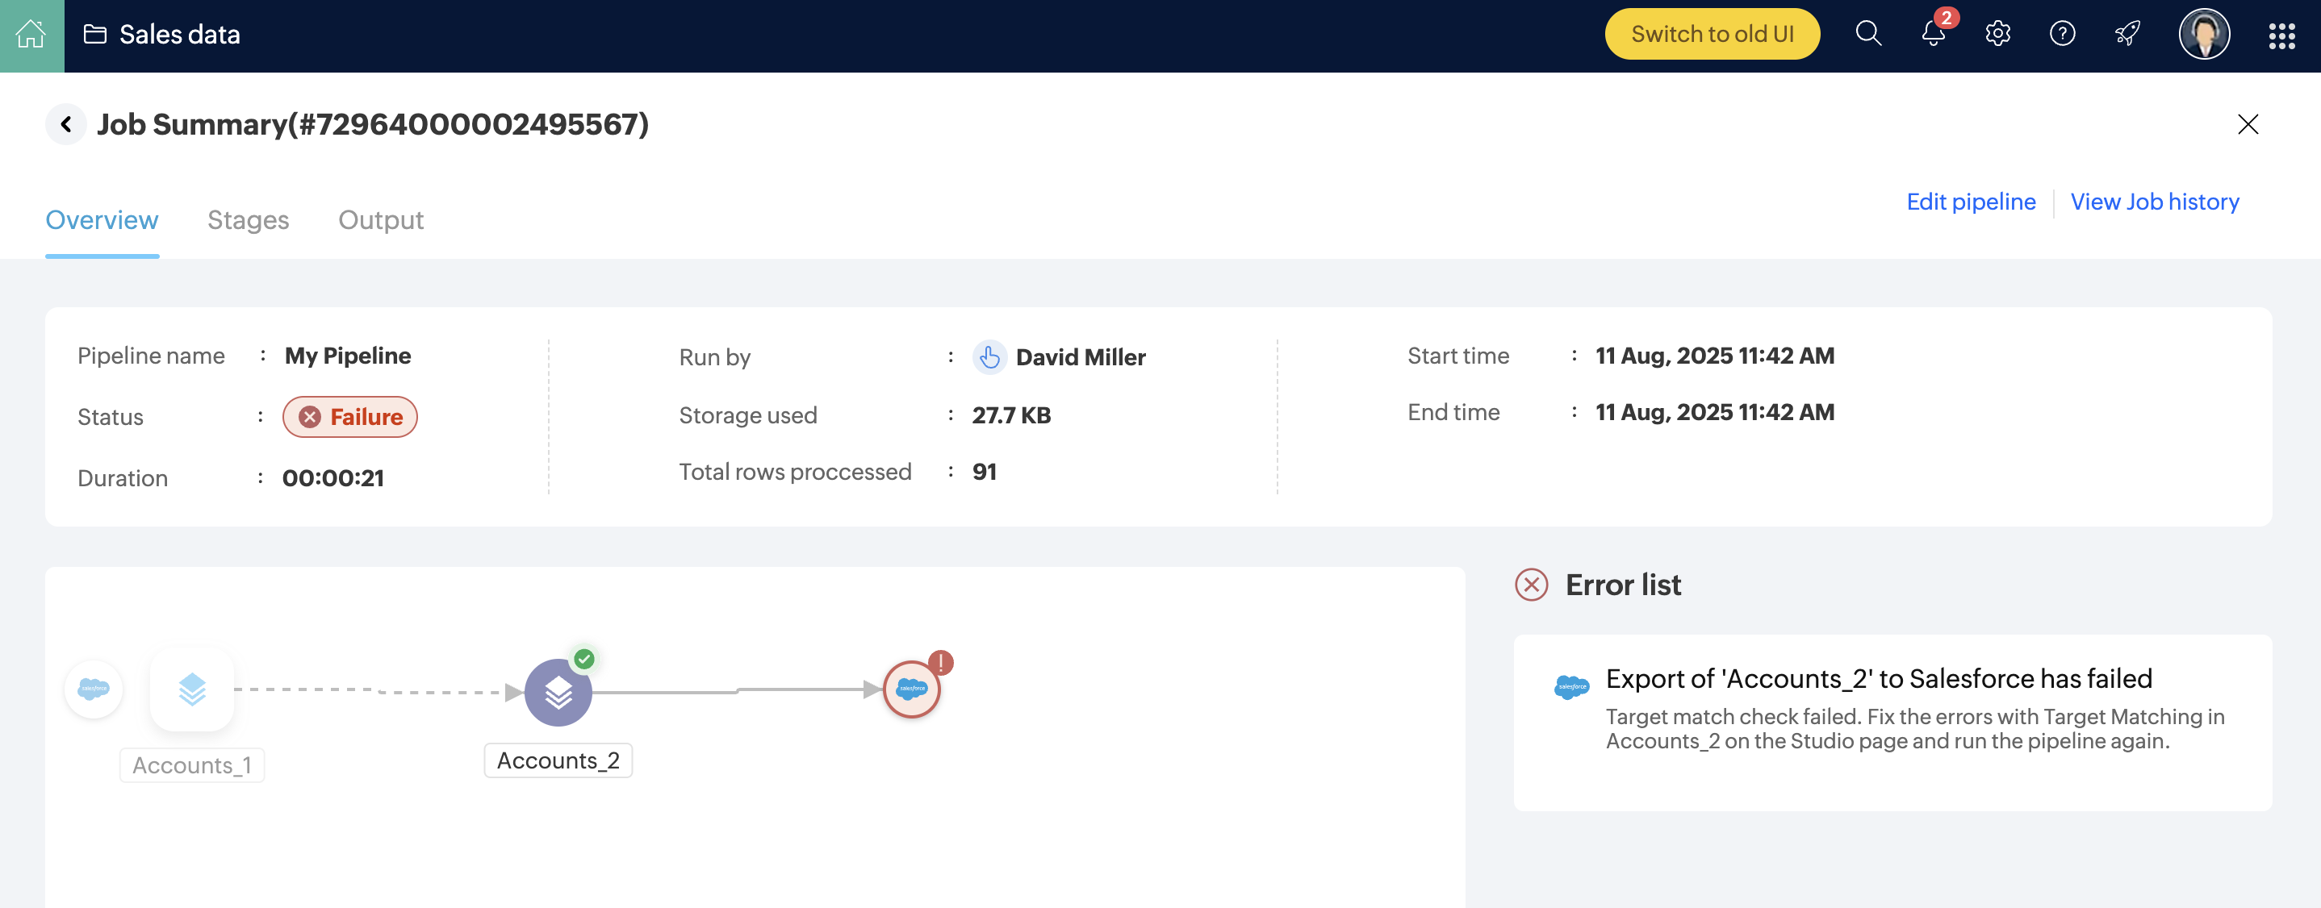Click Switch to old UI button
Image resolution: width=2321 pixels, height=908 pixels.
coord(1711,34)
